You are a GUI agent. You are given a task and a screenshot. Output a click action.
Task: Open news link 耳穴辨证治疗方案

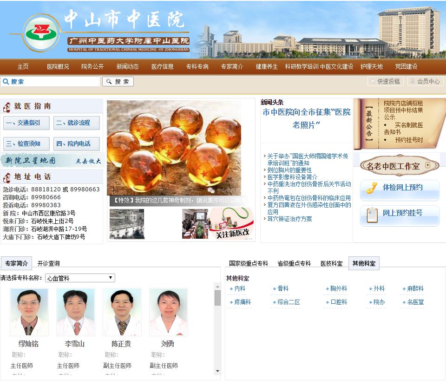click(x=289, y=219)
